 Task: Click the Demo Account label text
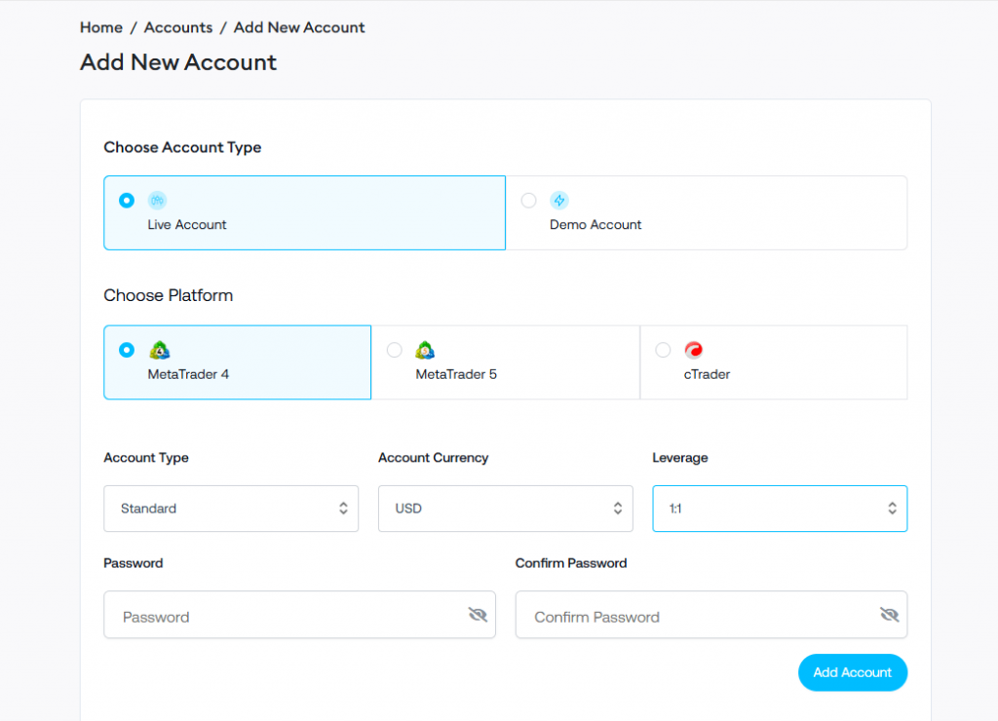coord(595,225)
